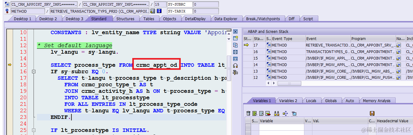This screenshot has width=413, height=135.
Task: Click the navigate icon after method name
Action: pyautogui.click(x=152, y=11)
